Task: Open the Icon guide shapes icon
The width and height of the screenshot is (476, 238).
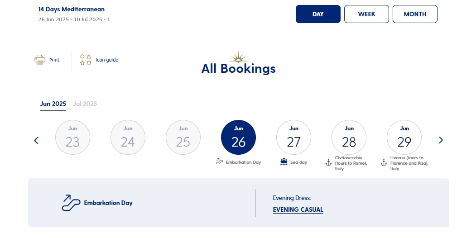Action: [x=86, y=60]
